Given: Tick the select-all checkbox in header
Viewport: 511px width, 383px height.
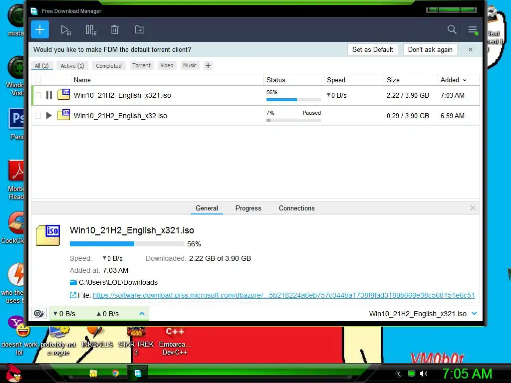Looking at the screenshot, I should click(x=38, y=80).
